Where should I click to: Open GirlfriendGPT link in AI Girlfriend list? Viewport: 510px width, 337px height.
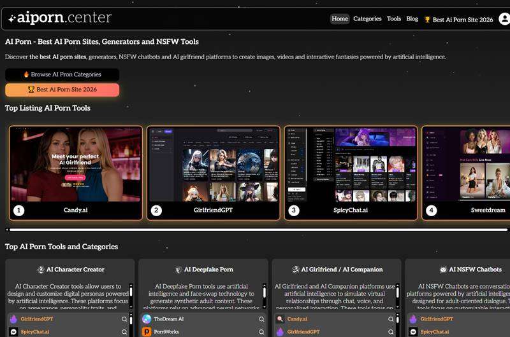303,332
